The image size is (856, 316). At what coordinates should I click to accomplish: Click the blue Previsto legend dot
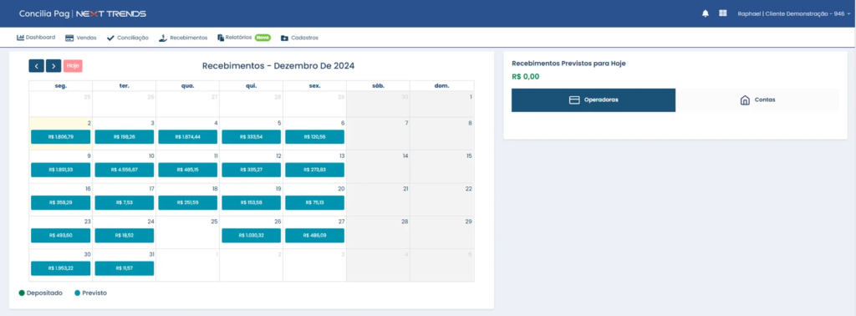(x=78, y=293)
